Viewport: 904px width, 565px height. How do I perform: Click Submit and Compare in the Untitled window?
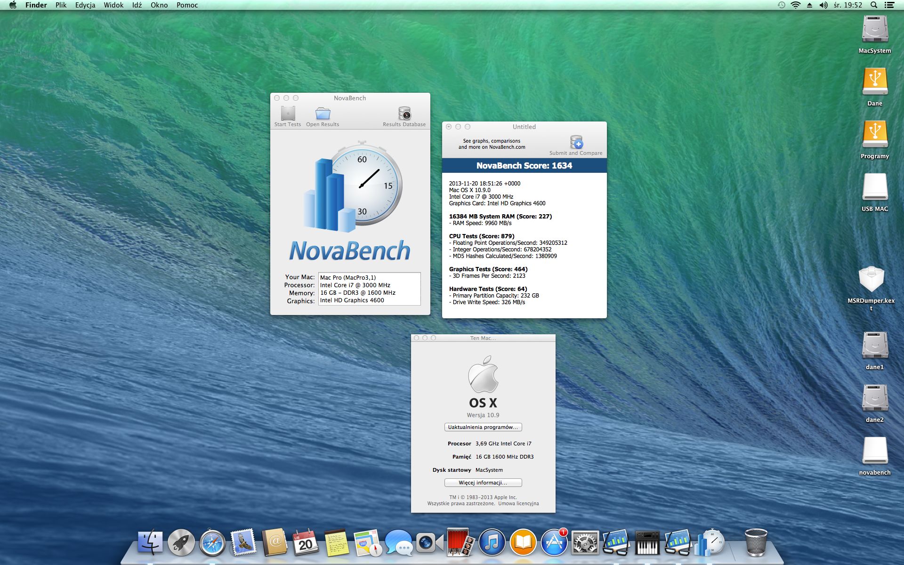click(576, 145)
